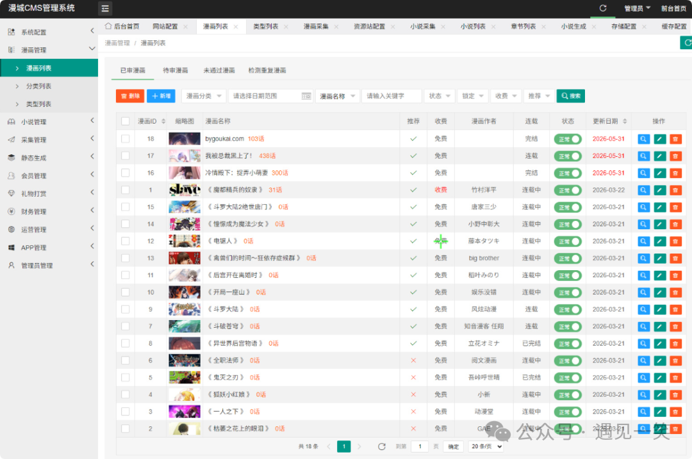Toggle status switch for 冷情殿下 row
This screenshot has height=459, width=692.
tap(568, 173)
